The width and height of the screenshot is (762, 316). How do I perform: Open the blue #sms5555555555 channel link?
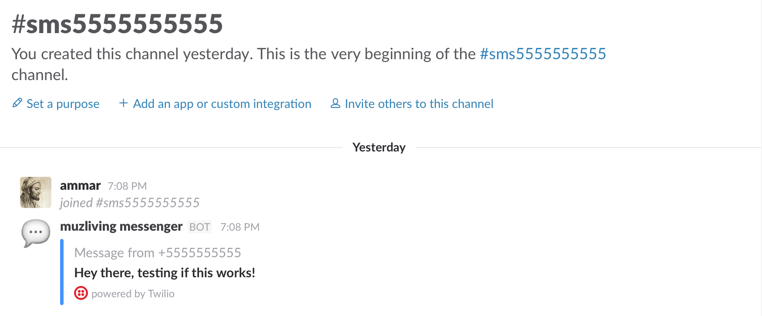[543, 54]
